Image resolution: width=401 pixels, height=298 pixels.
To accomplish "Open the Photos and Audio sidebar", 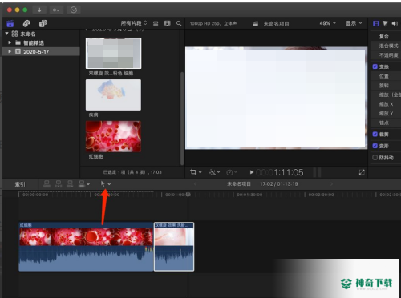I will coord(26,24).
